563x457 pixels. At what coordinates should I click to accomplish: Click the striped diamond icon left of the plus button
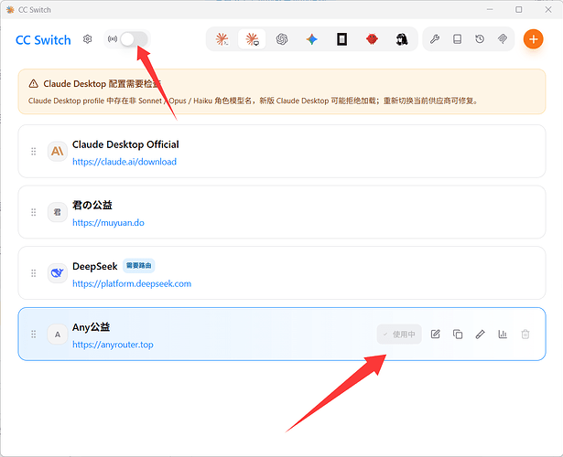pyautogui.click(x=503, y=39)
